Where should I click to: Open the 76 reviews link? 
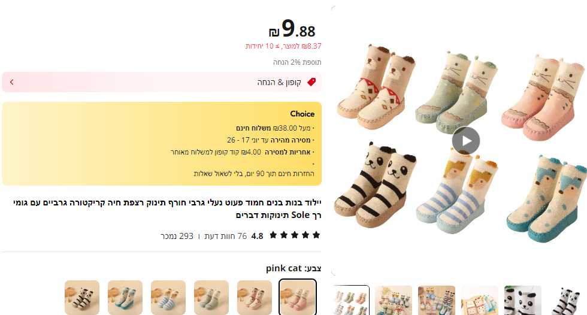(226, 236)
